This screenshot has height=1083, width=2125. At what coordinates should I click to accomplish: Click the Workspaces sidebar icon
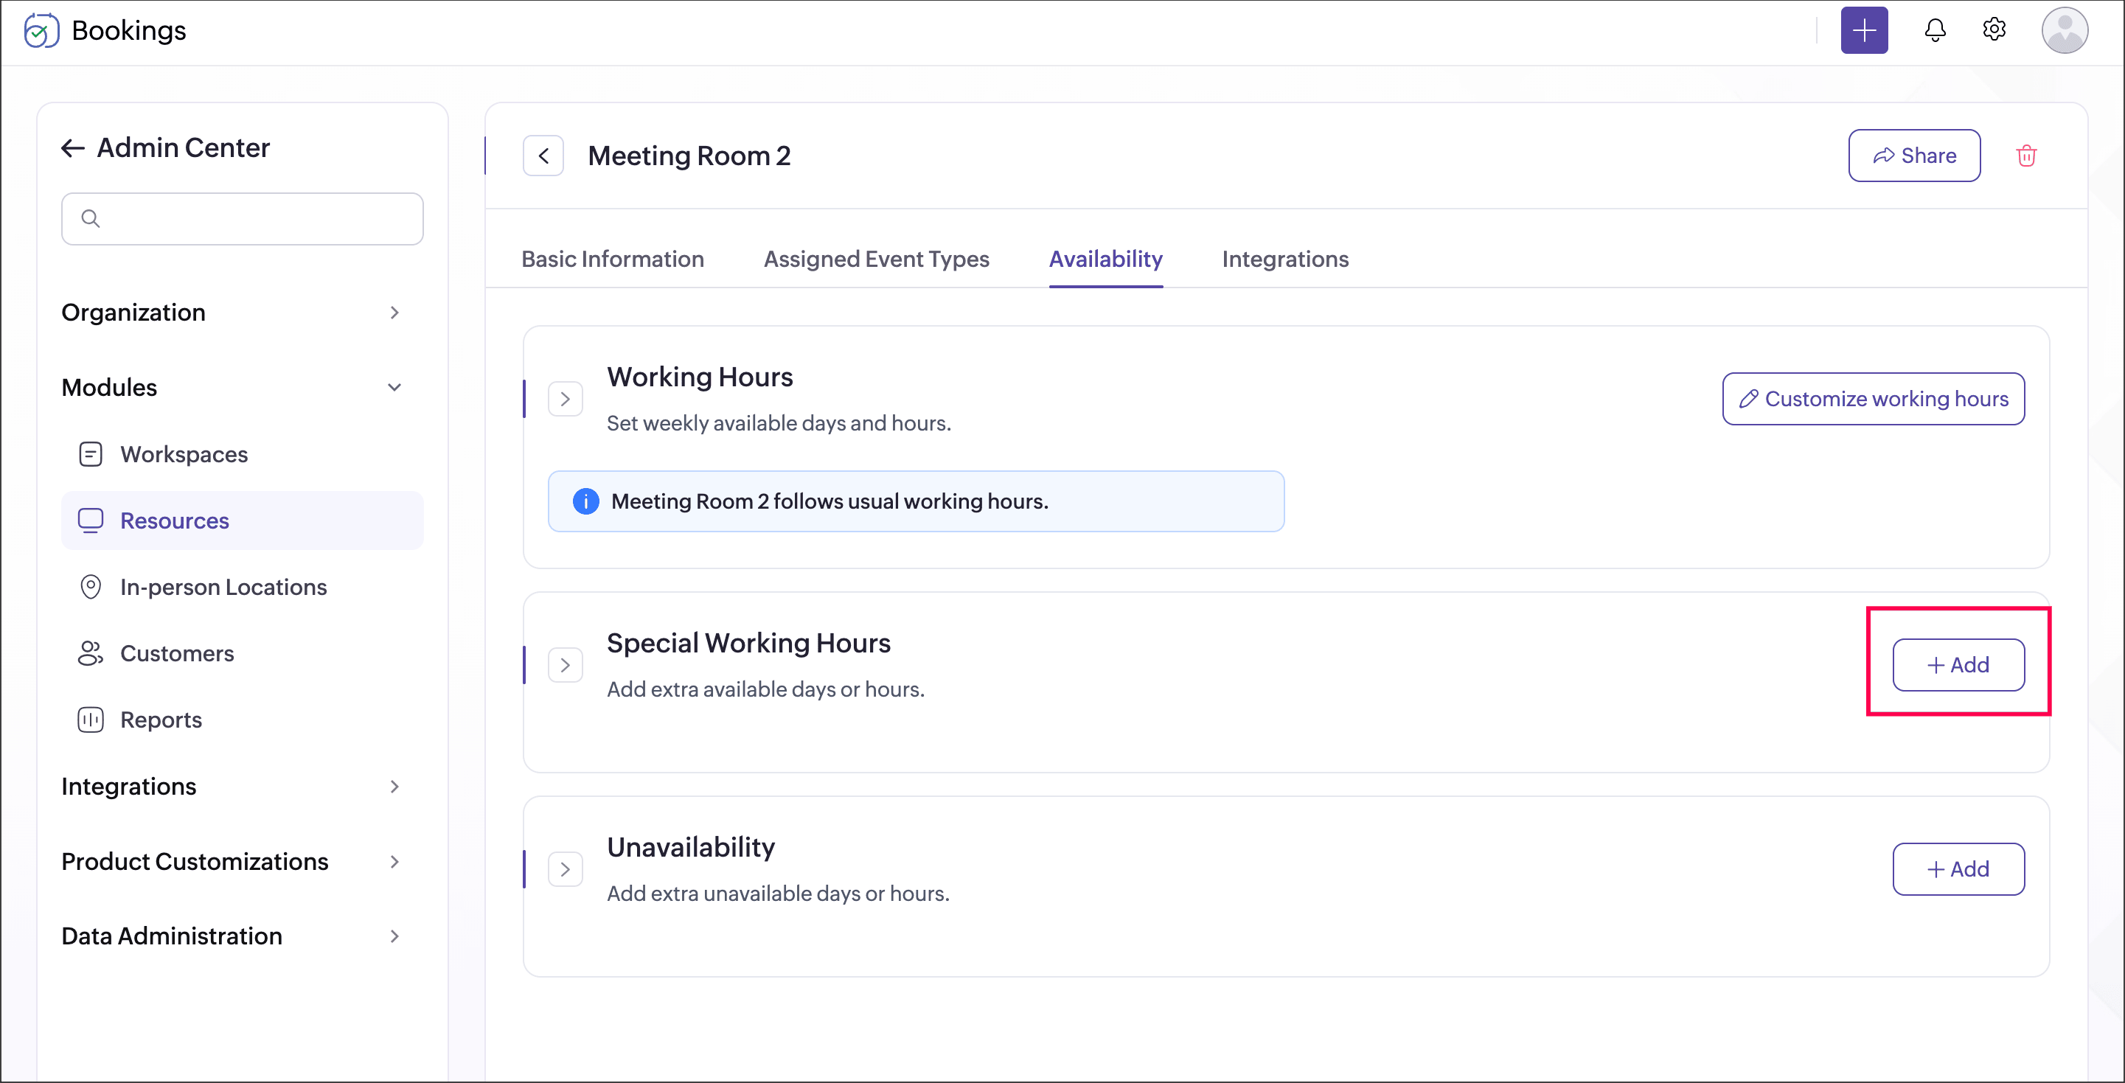tap(91, 454)
